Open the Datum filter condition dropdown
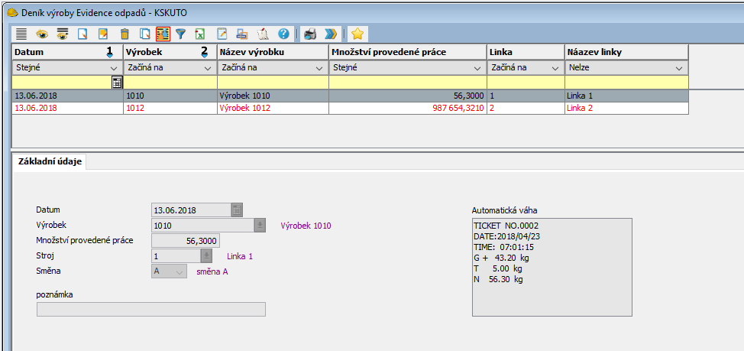This screenshot has width=744, height=351. point(114,68)
